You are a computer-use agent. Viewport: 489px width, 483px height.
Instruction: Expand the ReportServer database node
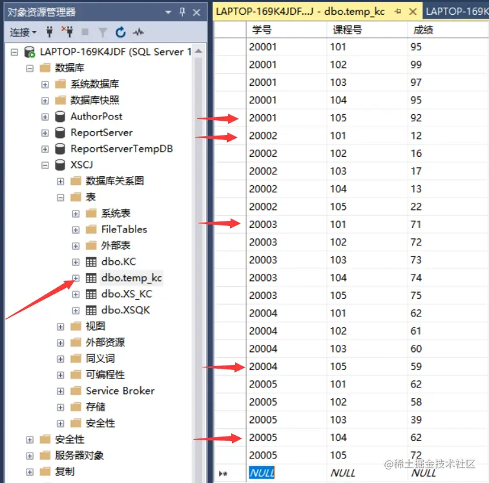45,133
